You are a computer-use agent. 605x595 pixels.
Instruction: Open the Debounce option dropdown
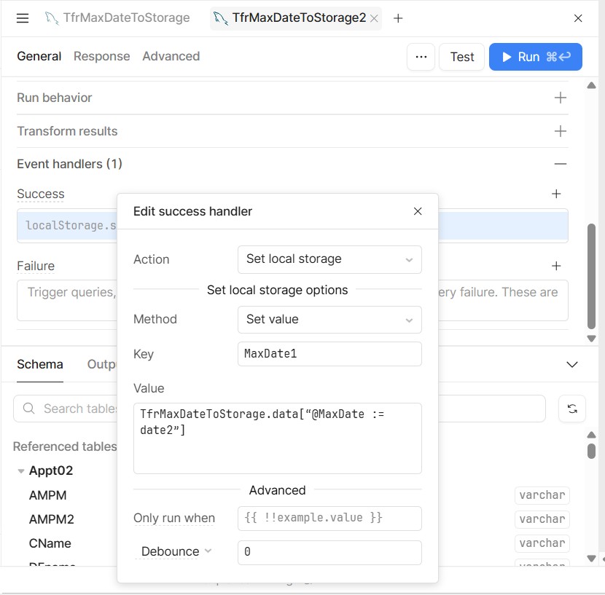[x=177, y=551]
